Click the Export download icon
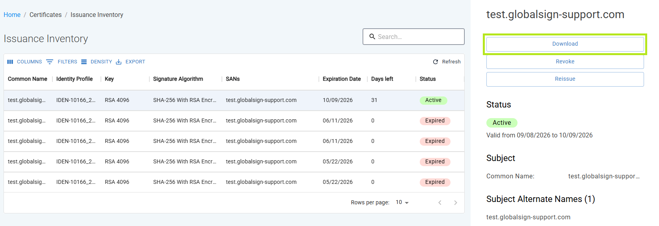 tap(119, 62)
